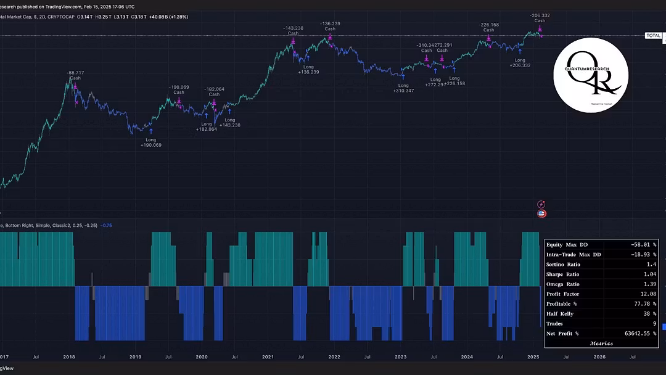Screen dimensions: 666x375
Task: Click the 2021 label on time axis
Action: pyautogui.click(x=268, y=356)
